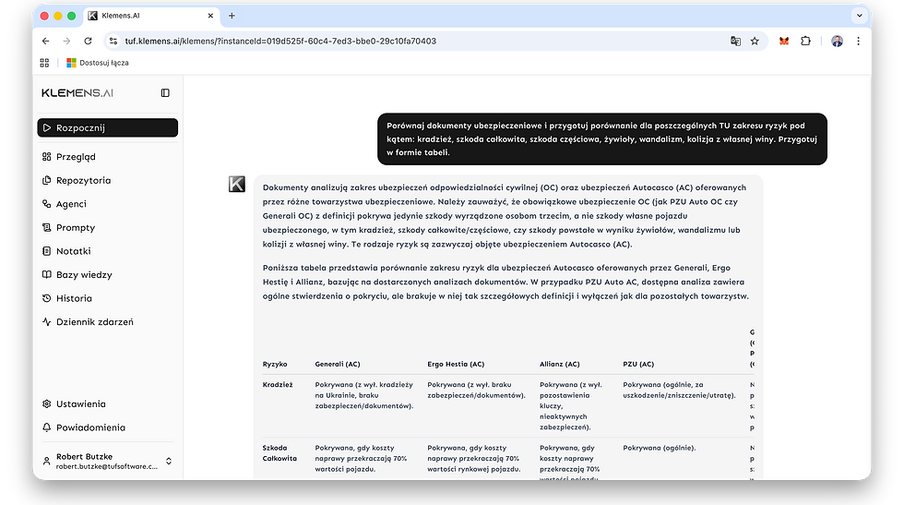Click the Kradzież row label
Screen dimensions: 904x505
pos(278,385)
